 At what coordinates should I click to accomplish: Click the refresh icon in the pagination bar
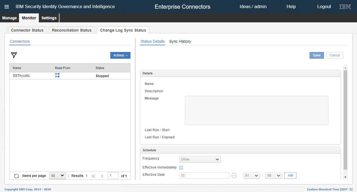point(16,176)
